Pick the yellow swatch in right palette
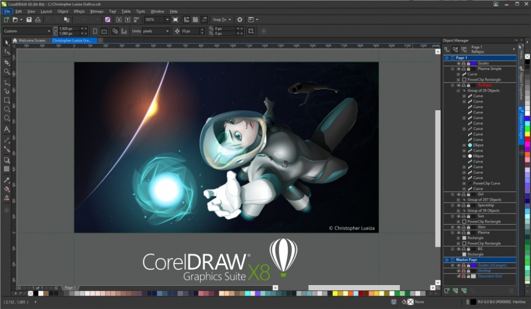531x309 pixels. point(527,134)
